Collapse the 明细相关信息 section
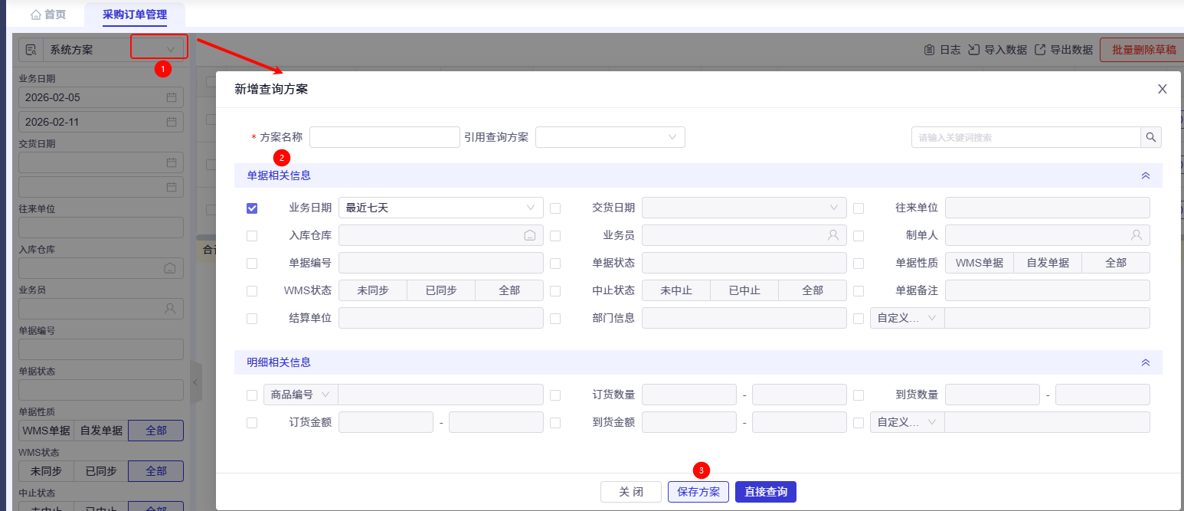 click(x=1146, y=362)
